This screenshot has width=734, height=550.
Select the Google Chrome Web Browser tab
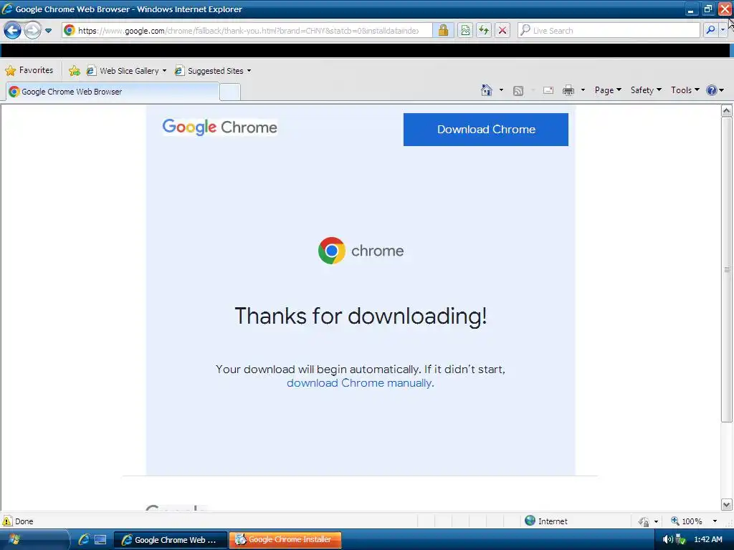[113, 92]
